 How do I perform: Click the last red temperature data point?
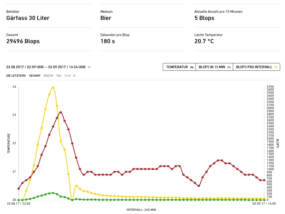click(264, 180)
